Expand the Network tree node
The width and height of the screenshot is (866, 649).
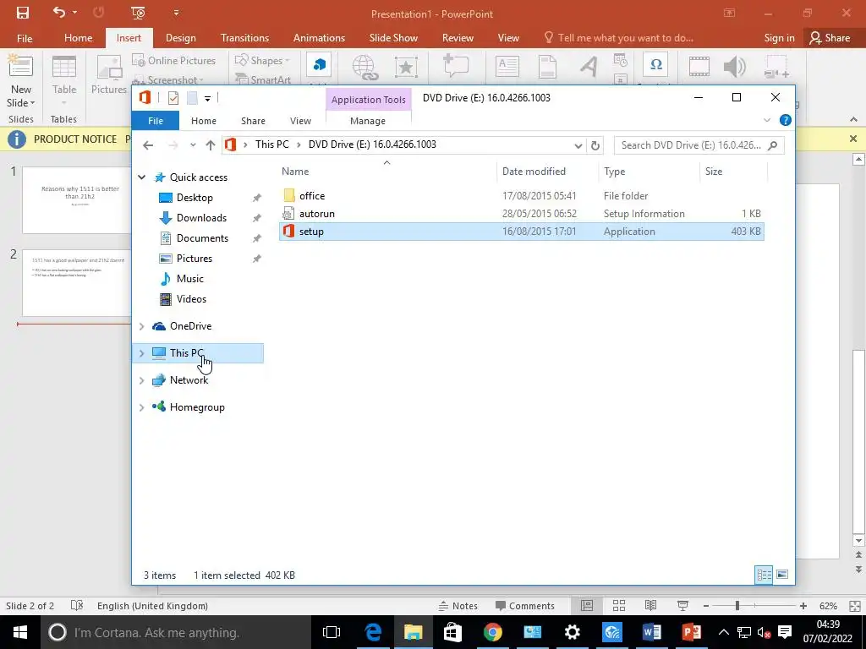142,380
